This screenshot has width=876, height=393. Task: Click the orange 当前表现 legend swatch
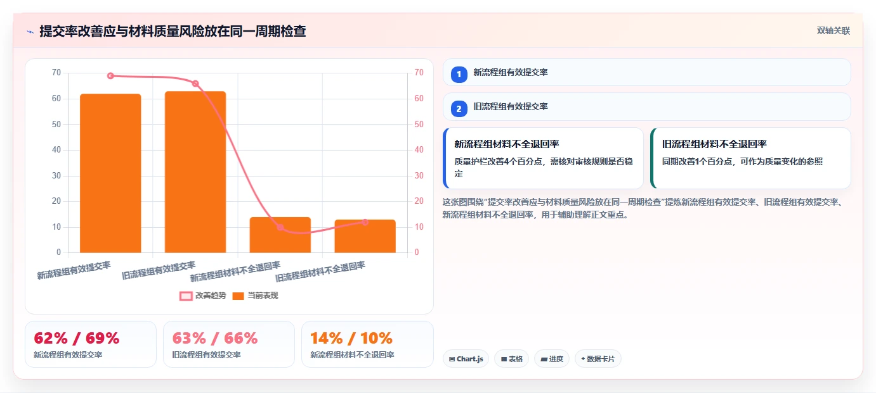239,296
